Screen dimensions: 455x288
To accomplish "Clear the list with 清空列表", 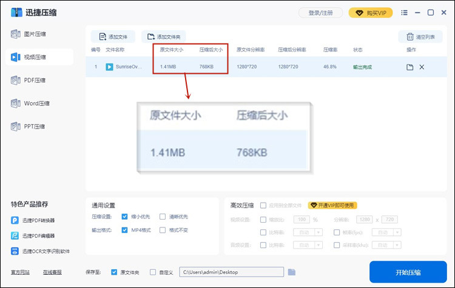I will coord(420,37).
